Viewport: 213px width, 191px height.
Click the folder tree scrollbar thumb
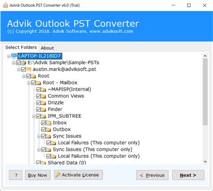click(x=205, y=92)
